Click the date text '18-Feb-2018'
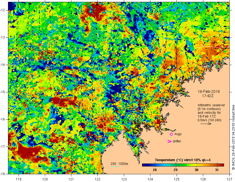The width and height of the screenshot is (235, 182). [x=209, y=92]
